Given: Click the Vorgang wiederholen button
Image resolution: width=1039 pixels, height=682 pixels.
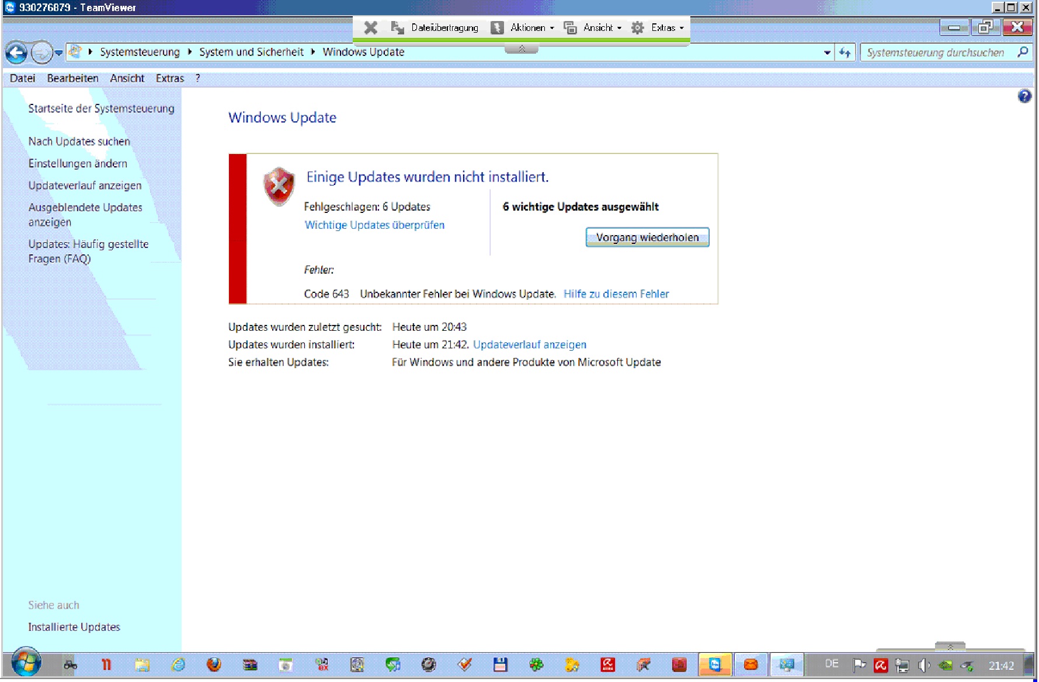Looking at the screenshot, I should pyautogui.click(x=647, y=237).
